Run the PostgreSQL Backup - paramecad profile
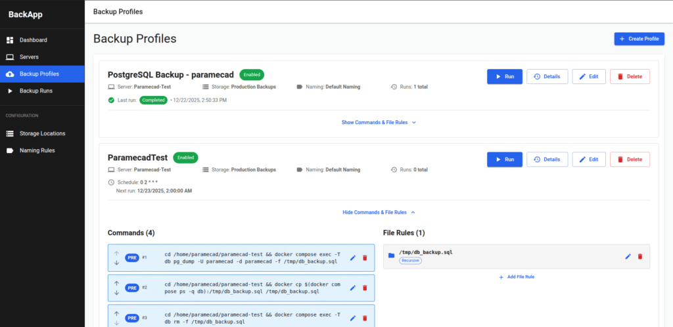This screenshot has width=673, height=327. coord(504,76)
